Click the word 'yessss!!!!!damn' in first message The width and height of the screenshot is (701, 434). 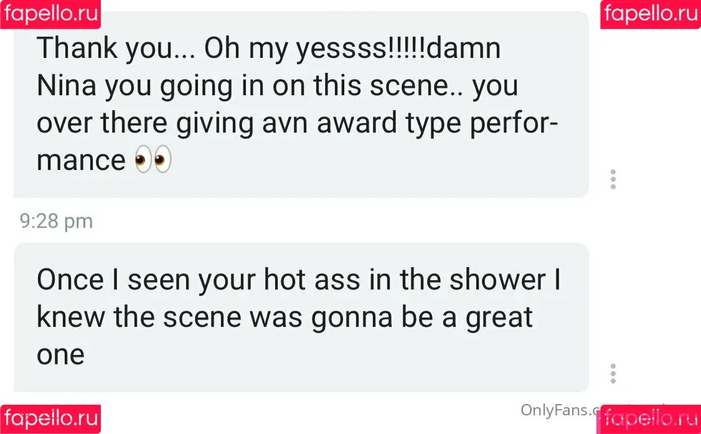[399, 49]
